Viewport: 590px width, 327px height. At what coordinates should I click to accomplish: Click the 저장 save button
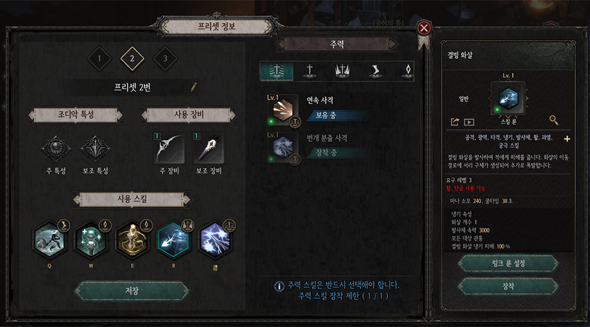(132, 290)
